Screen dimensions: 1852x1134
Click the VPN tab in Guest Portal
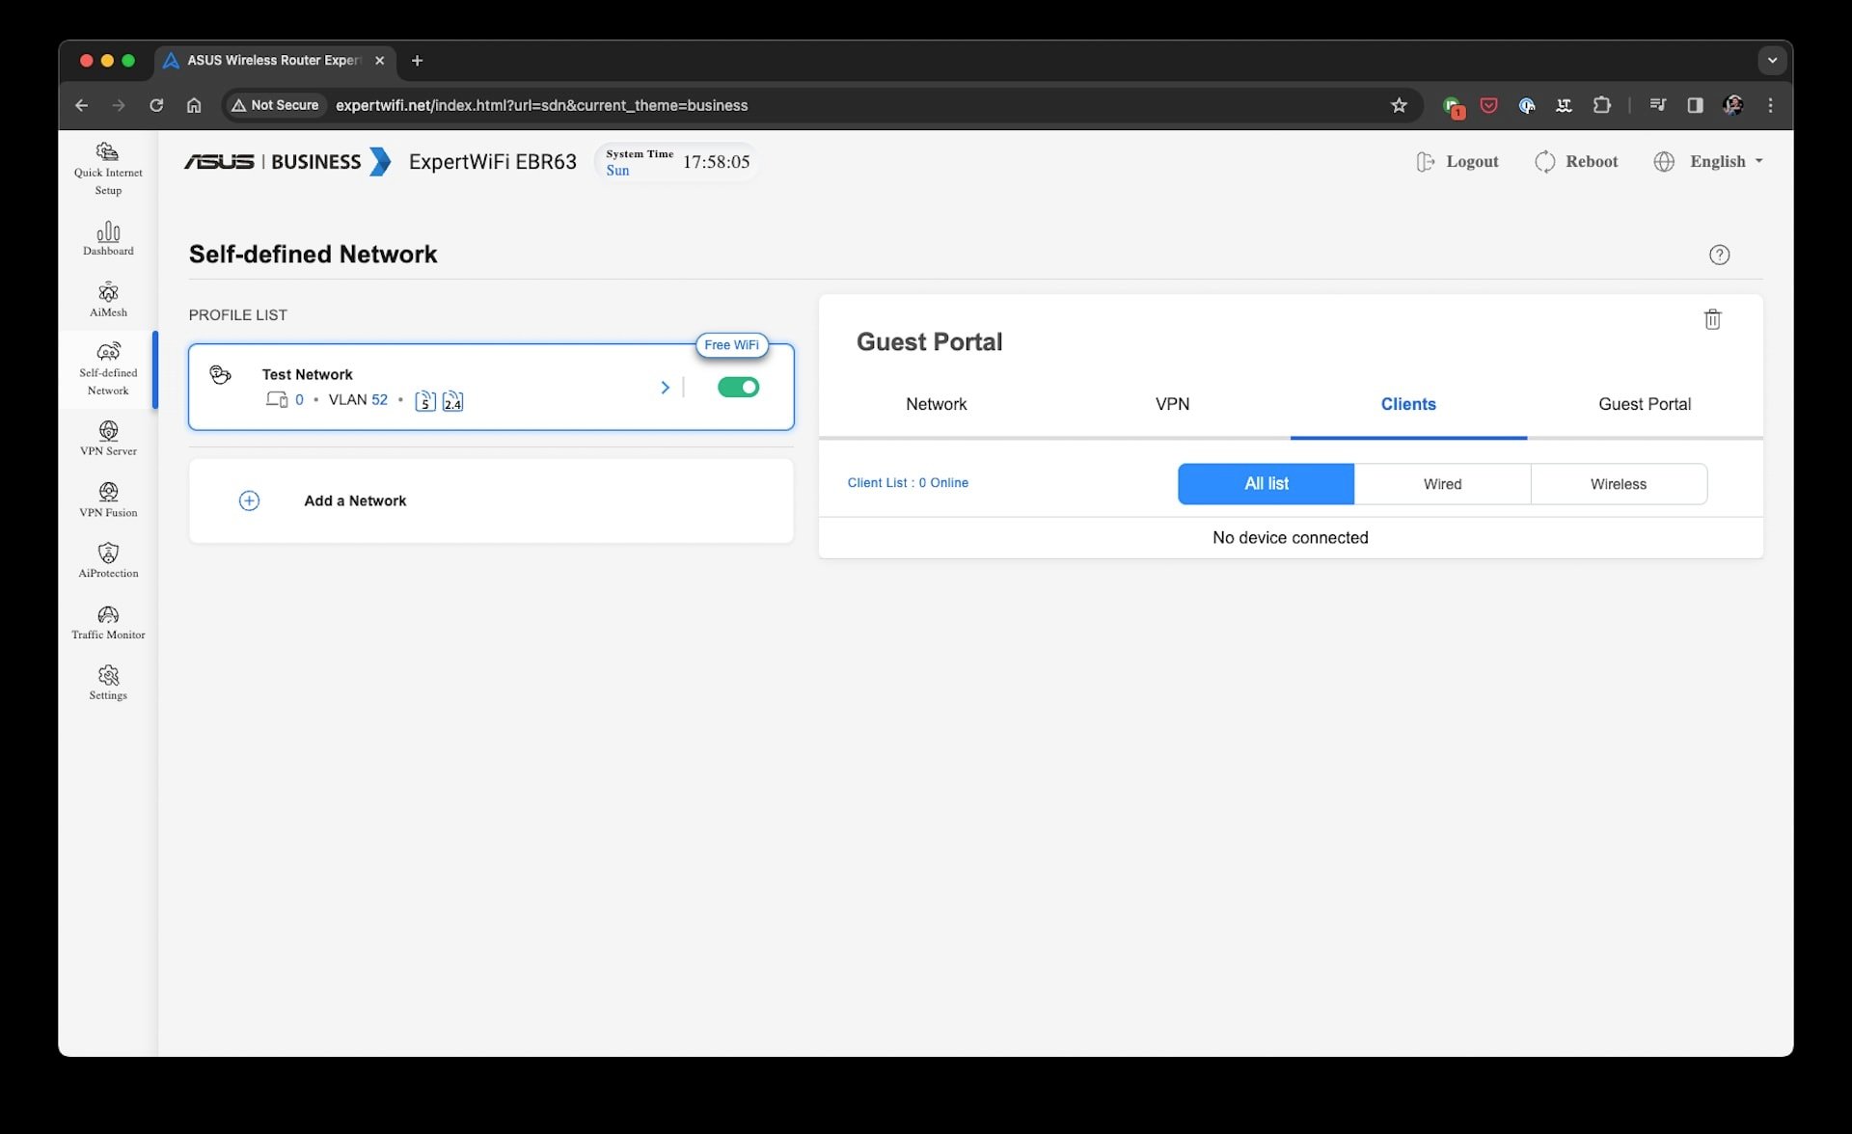click(1172, 403)
